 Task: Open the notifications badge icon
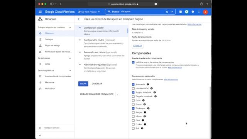coord(187,12)
